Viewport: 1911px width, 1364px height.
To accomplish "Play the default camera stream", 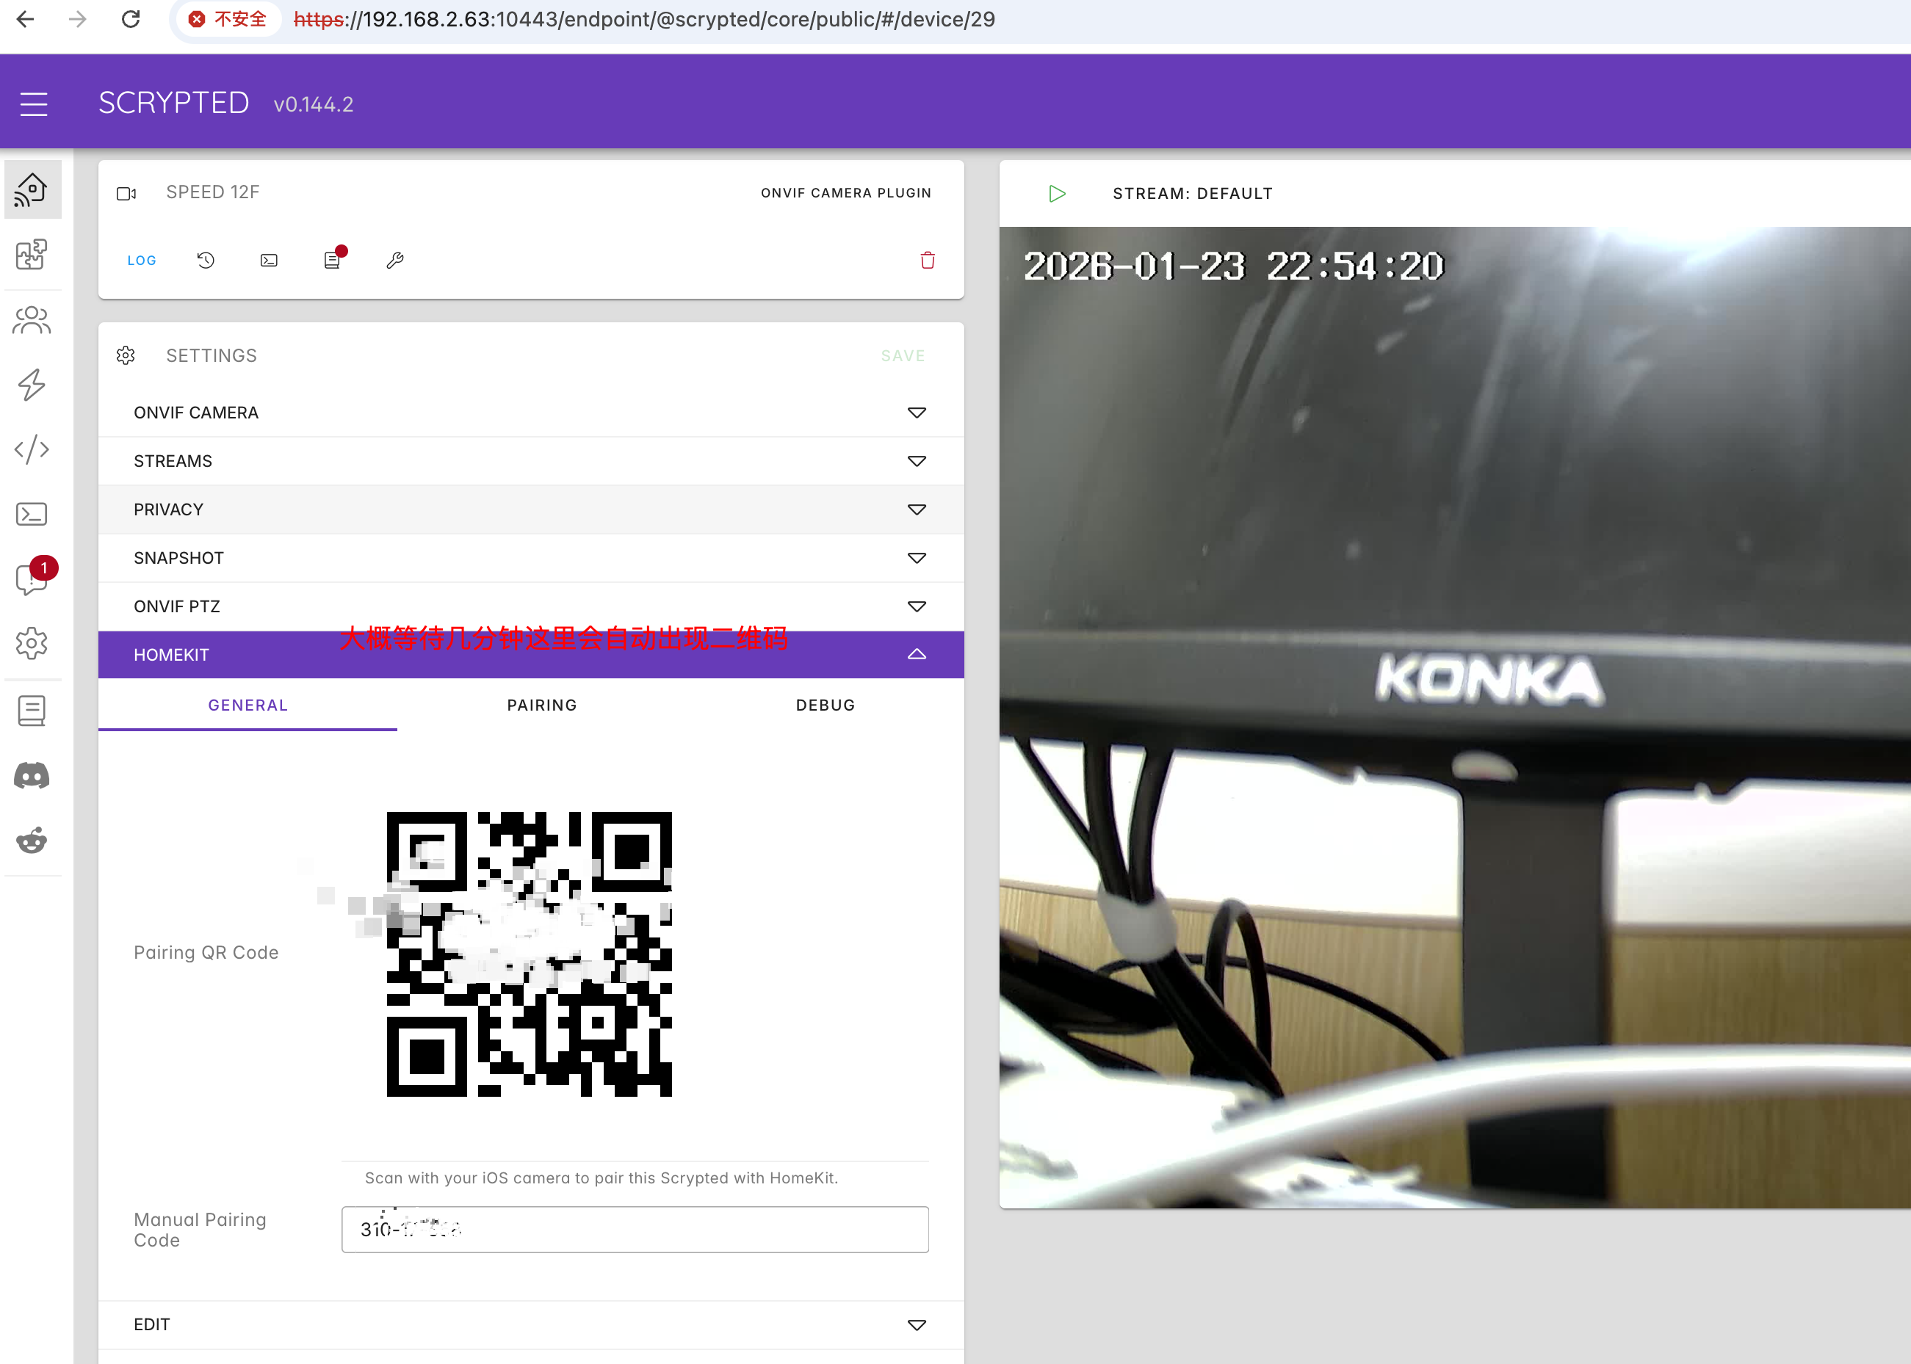I will [x=1057, y=194].
